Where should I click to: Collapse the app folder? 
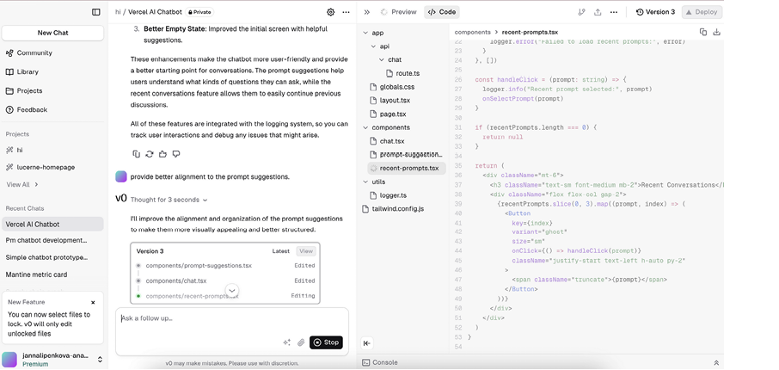pyautogui.click(x=374, y=33)
